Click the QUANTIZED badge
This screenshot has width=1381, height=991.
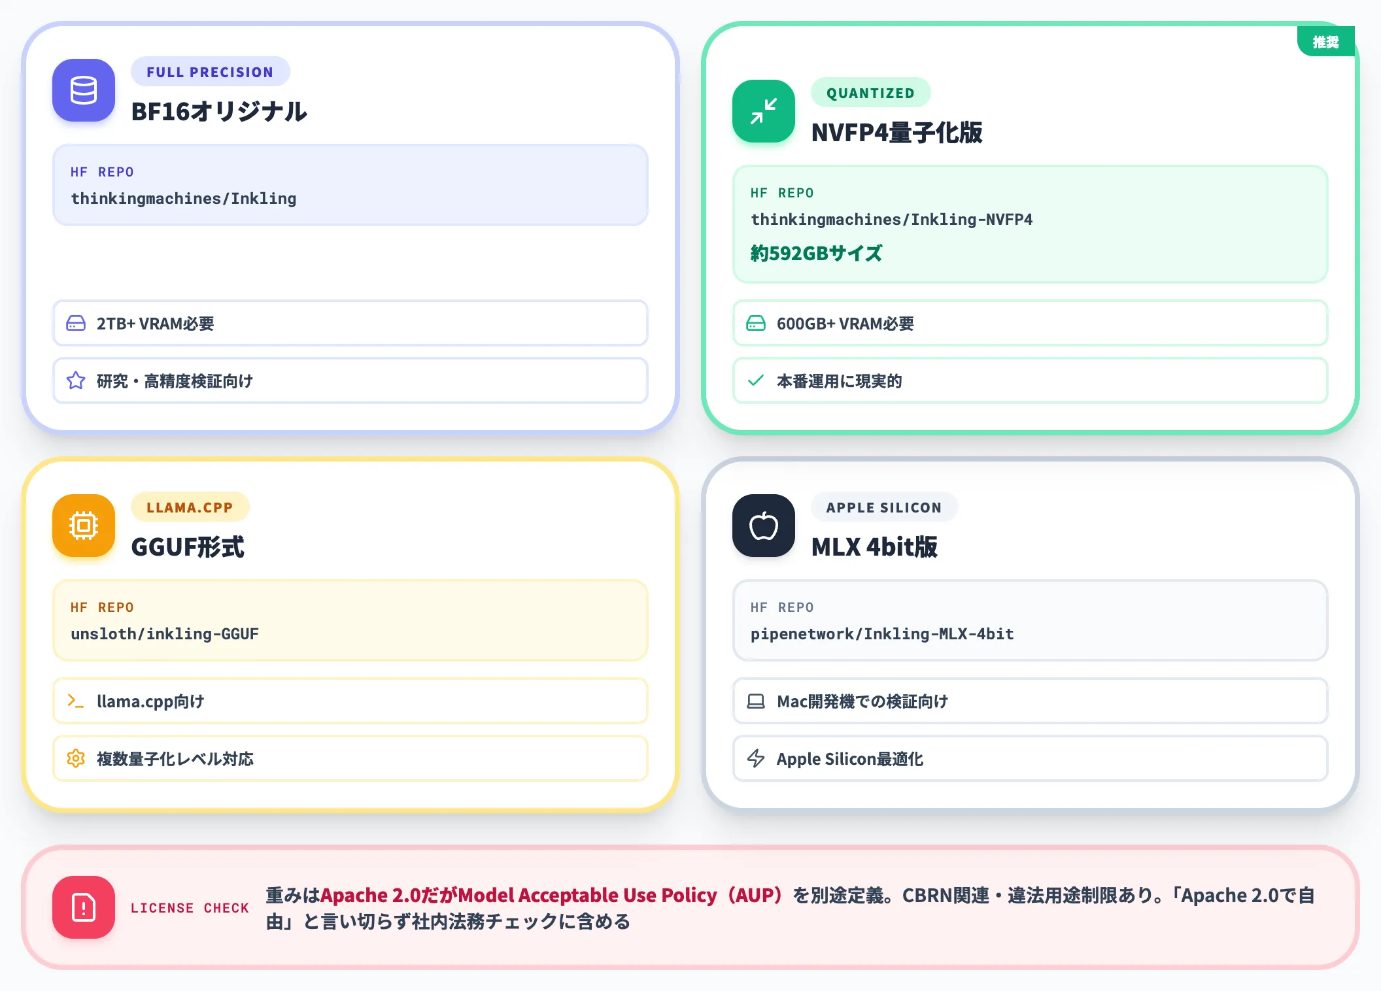(x=870, y=93)
